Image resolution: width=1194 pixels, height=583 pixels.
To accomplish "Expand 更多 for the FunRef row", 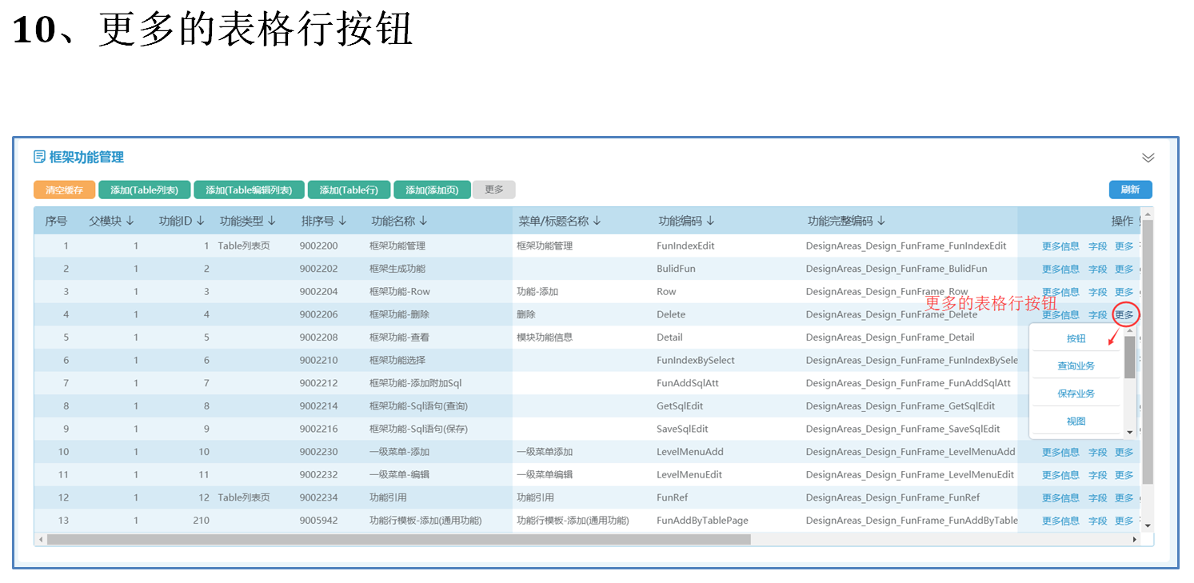I will tap(1124, 498).
